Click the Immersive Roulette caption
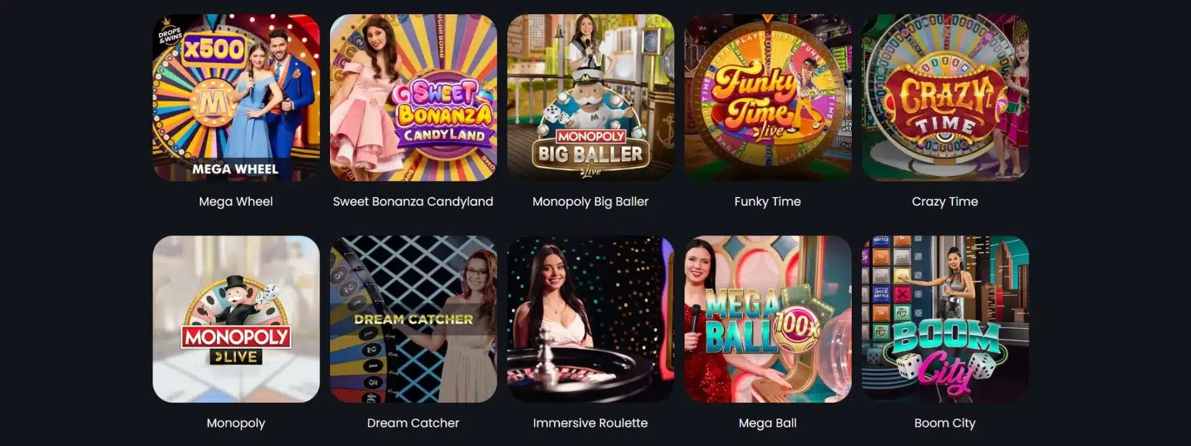The height and width of the screenshot is (446, 1191). click(591, 423)
